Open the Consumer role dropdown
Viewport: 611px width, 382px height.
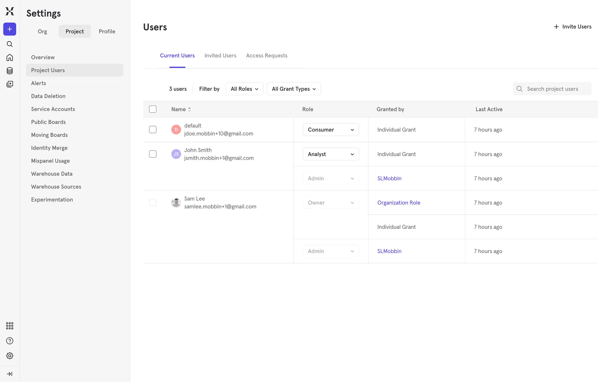331,130
